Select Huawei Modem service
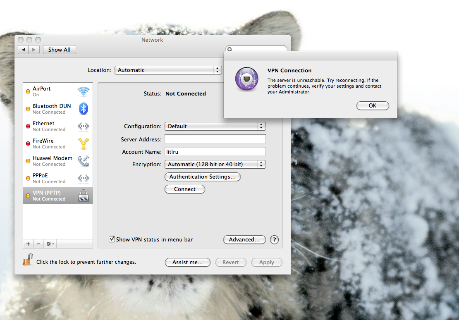Screen dimensions: 459x320 [58, 161]
